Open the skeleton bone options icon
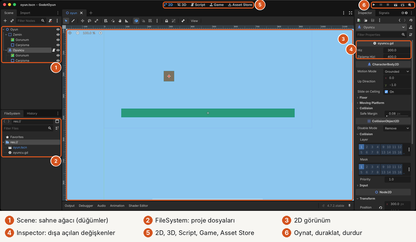The image size is (416, 242). [183, 21]
